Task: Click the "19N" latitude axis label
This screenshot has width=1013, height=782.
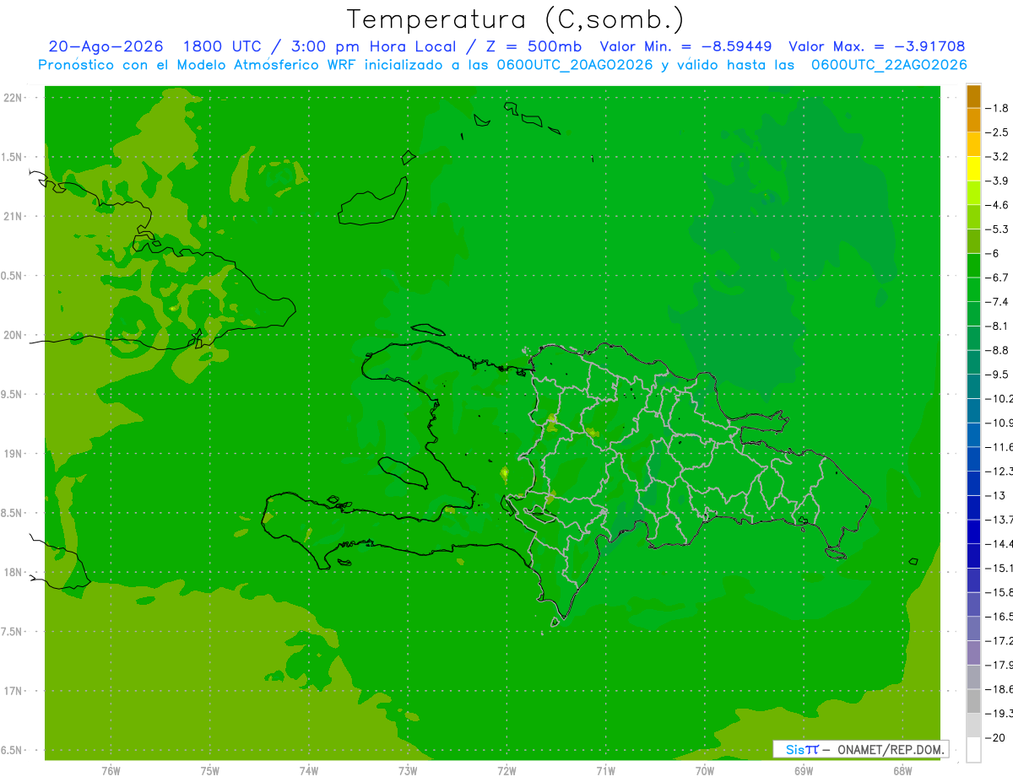Action: [12, 454]
